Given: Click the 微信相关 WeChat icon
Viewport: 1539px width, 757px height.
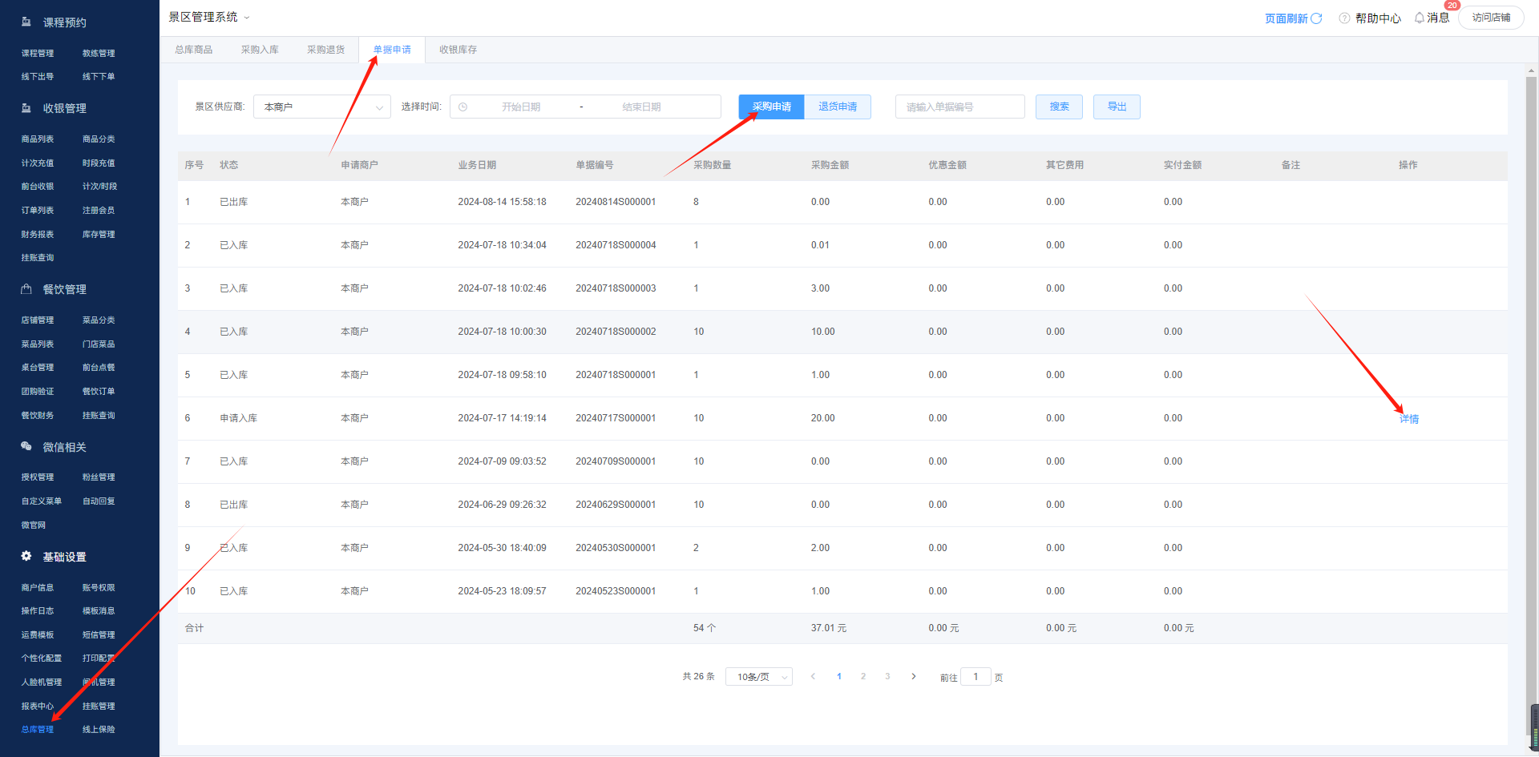Looking at the screenshot, I should (x=26, y=446).
